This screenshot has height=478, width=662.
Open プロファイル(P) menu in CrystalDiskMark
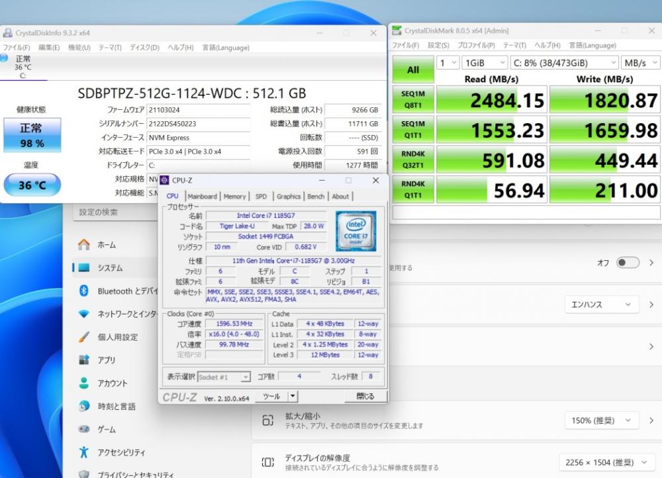pyautogui.click(x=476, y=45)
